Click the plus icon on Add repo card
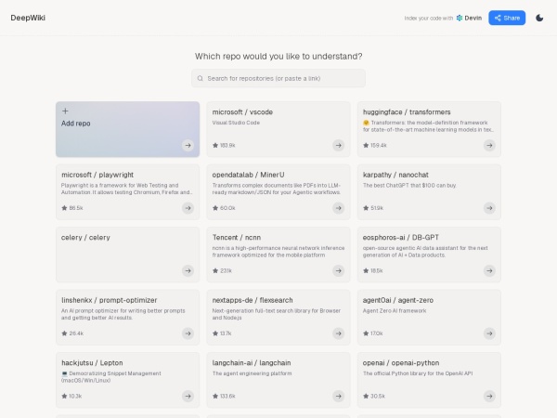 coord(65,111)
